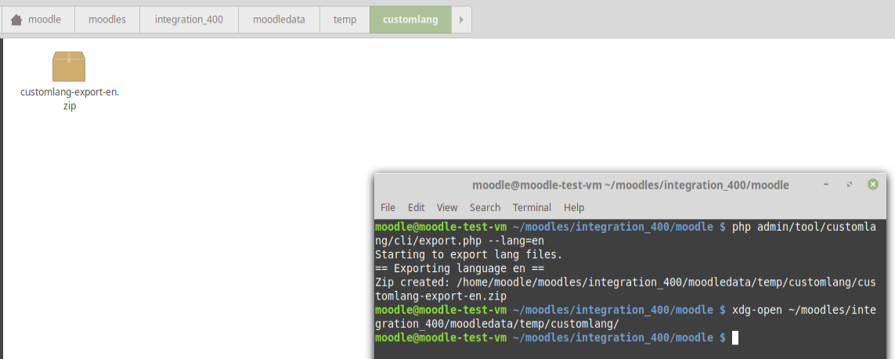The image size is (895, 359).
Task: Open the terminal View menu
Action: 447,207
